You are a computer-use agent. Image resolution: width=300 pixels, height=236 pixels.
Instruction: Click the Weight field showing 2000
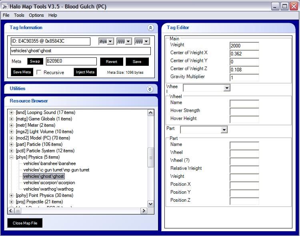[244, 46]
